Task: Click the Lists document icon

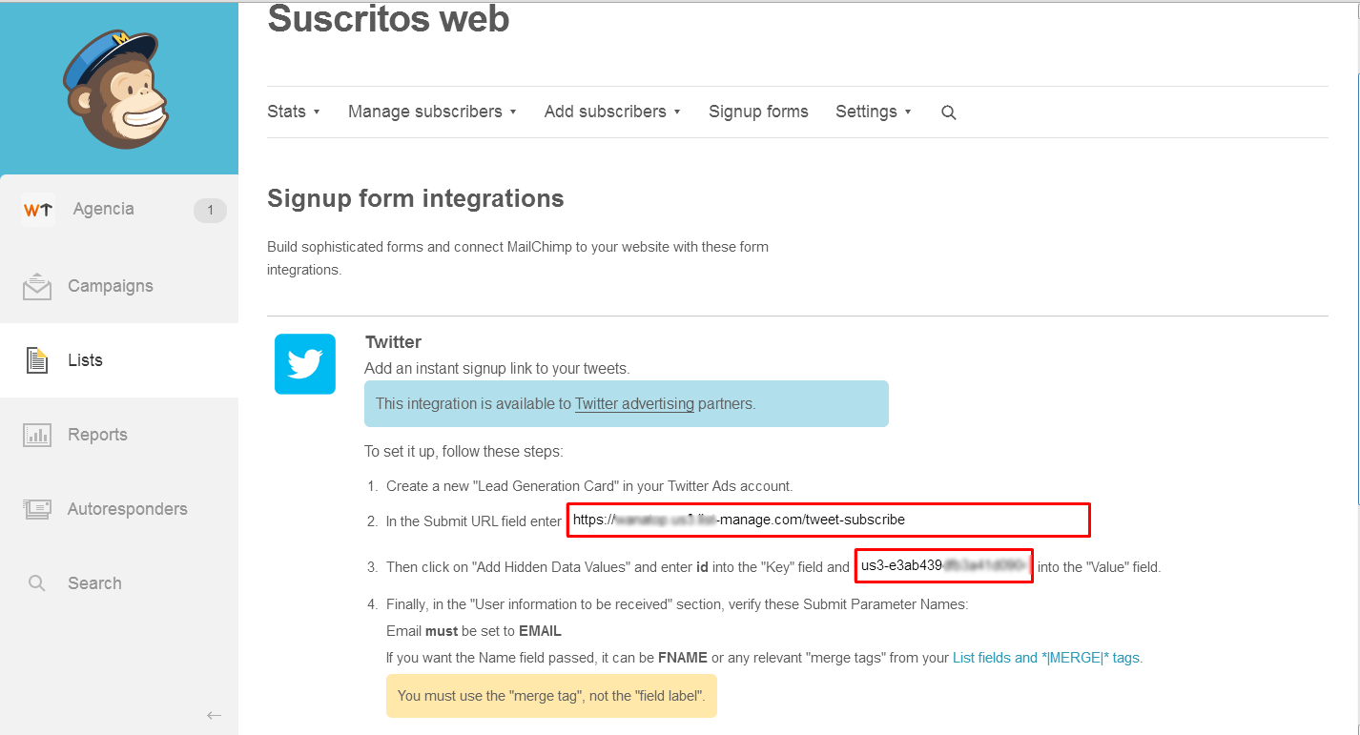Action: (x=37, y=360)
